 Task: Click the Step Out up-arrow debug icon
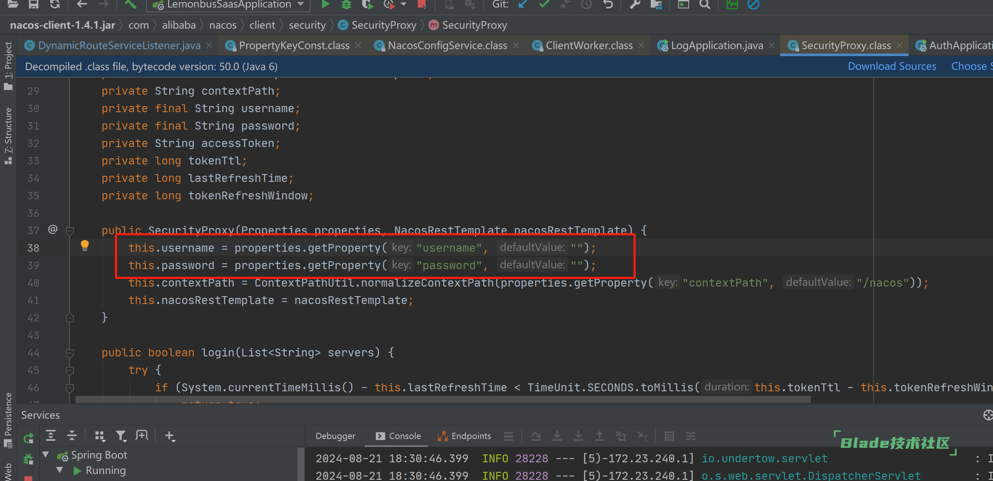point(599,436)
